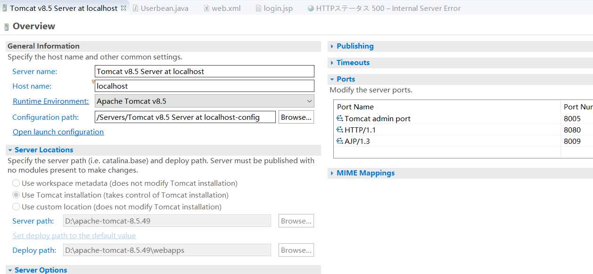Select the HTTP/1.1 port row
Viewport: 593px width, 274px height.
point(463,130)
